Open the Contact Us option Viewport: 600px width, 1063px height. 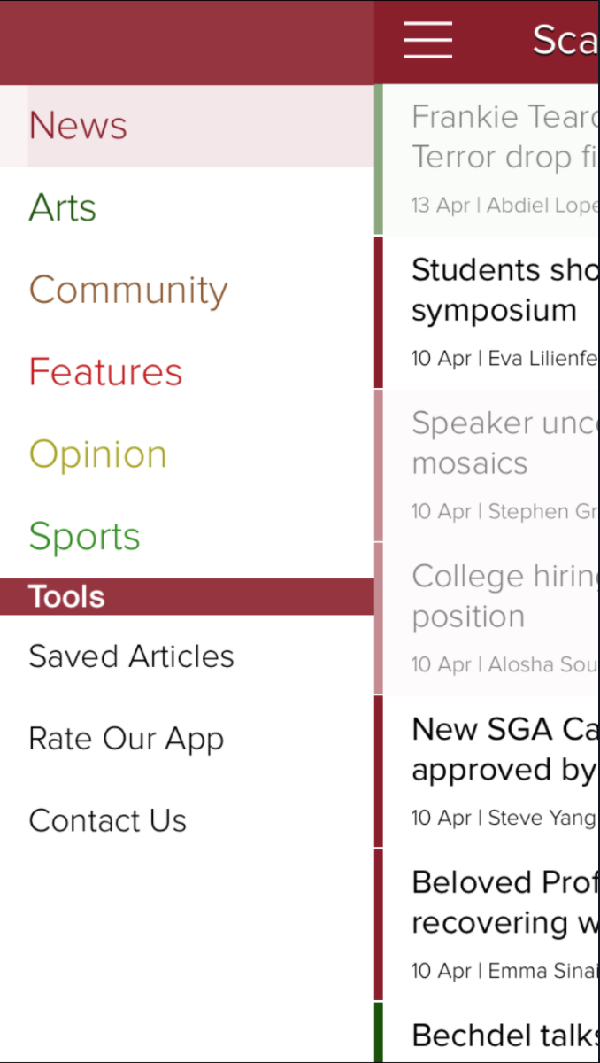(107, 821)
